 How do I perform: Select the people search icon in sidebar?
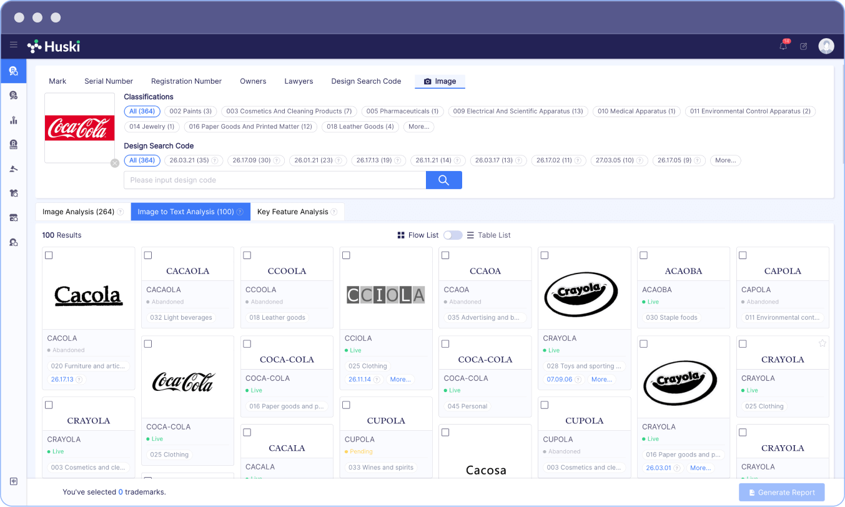(x=14, y=242)
